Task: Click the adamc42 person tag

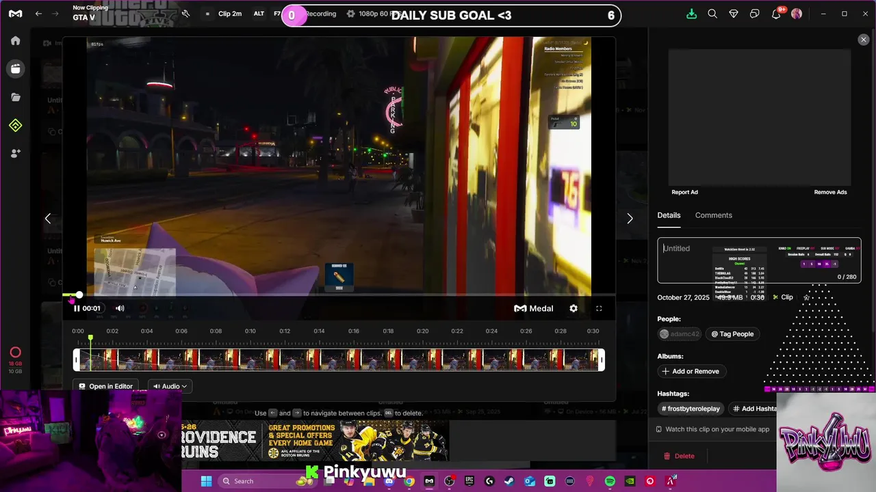Action: point(680,334)
